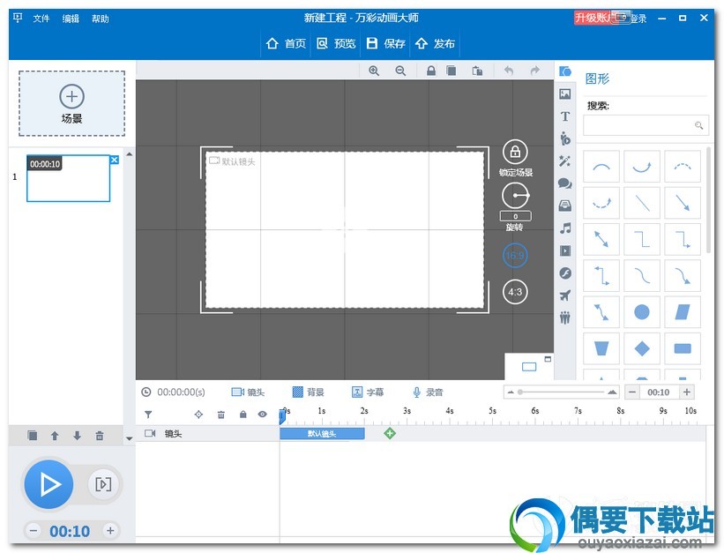Click the 录音 recording timeline tab

click(x=428, y=392)
